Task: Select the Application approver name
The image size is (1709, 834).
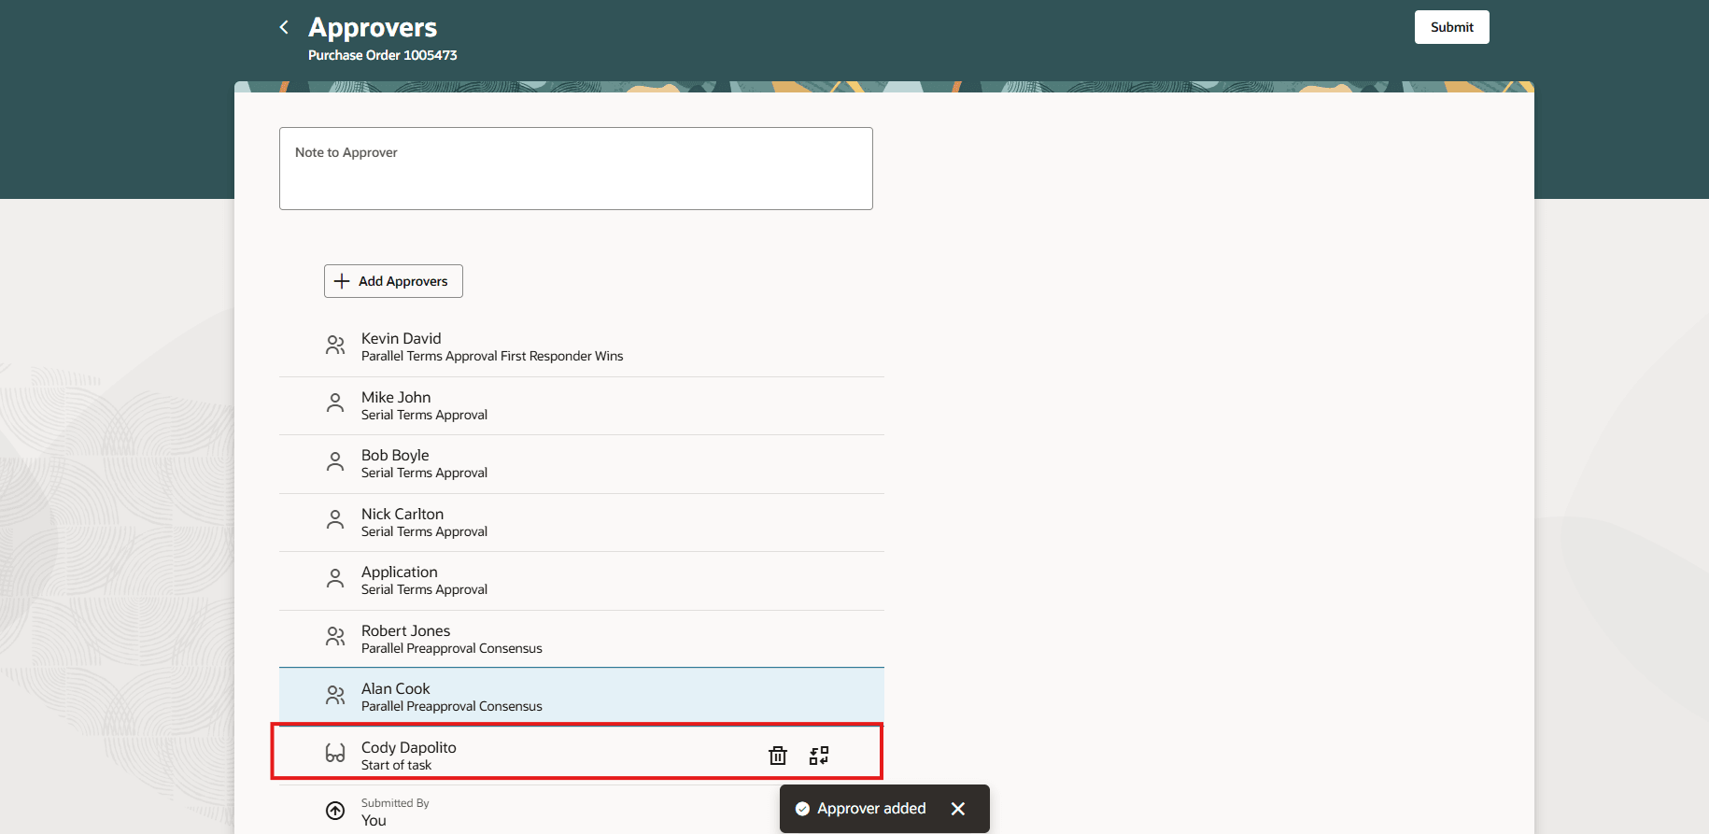Action: tap(400, 572)
